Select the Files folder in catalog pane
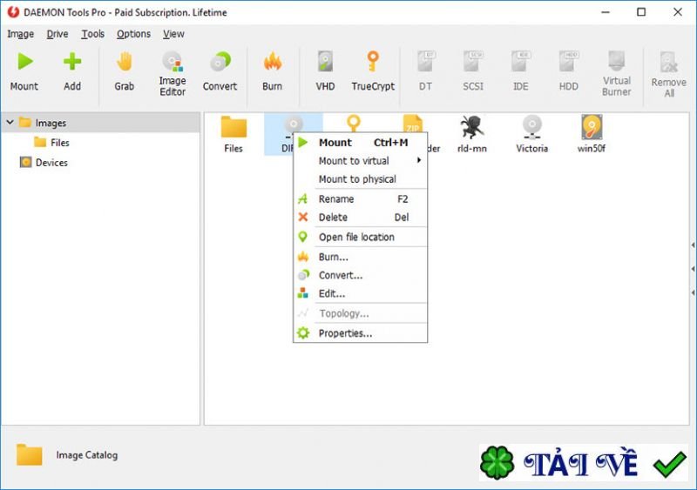 tap(233, 134)
